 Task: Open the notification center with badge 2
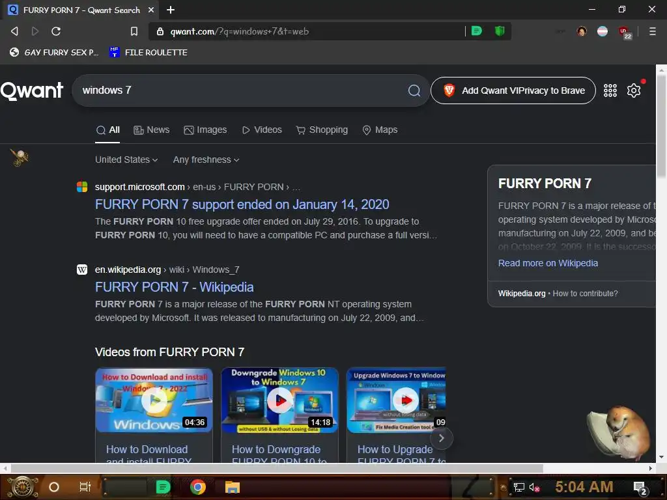click(x=640, y=488)
